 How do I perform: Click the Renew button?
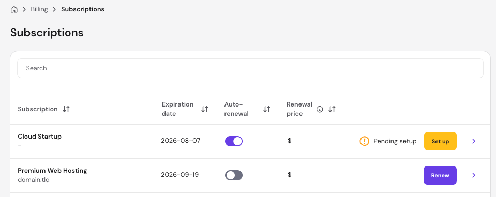[x=440, y=175]
